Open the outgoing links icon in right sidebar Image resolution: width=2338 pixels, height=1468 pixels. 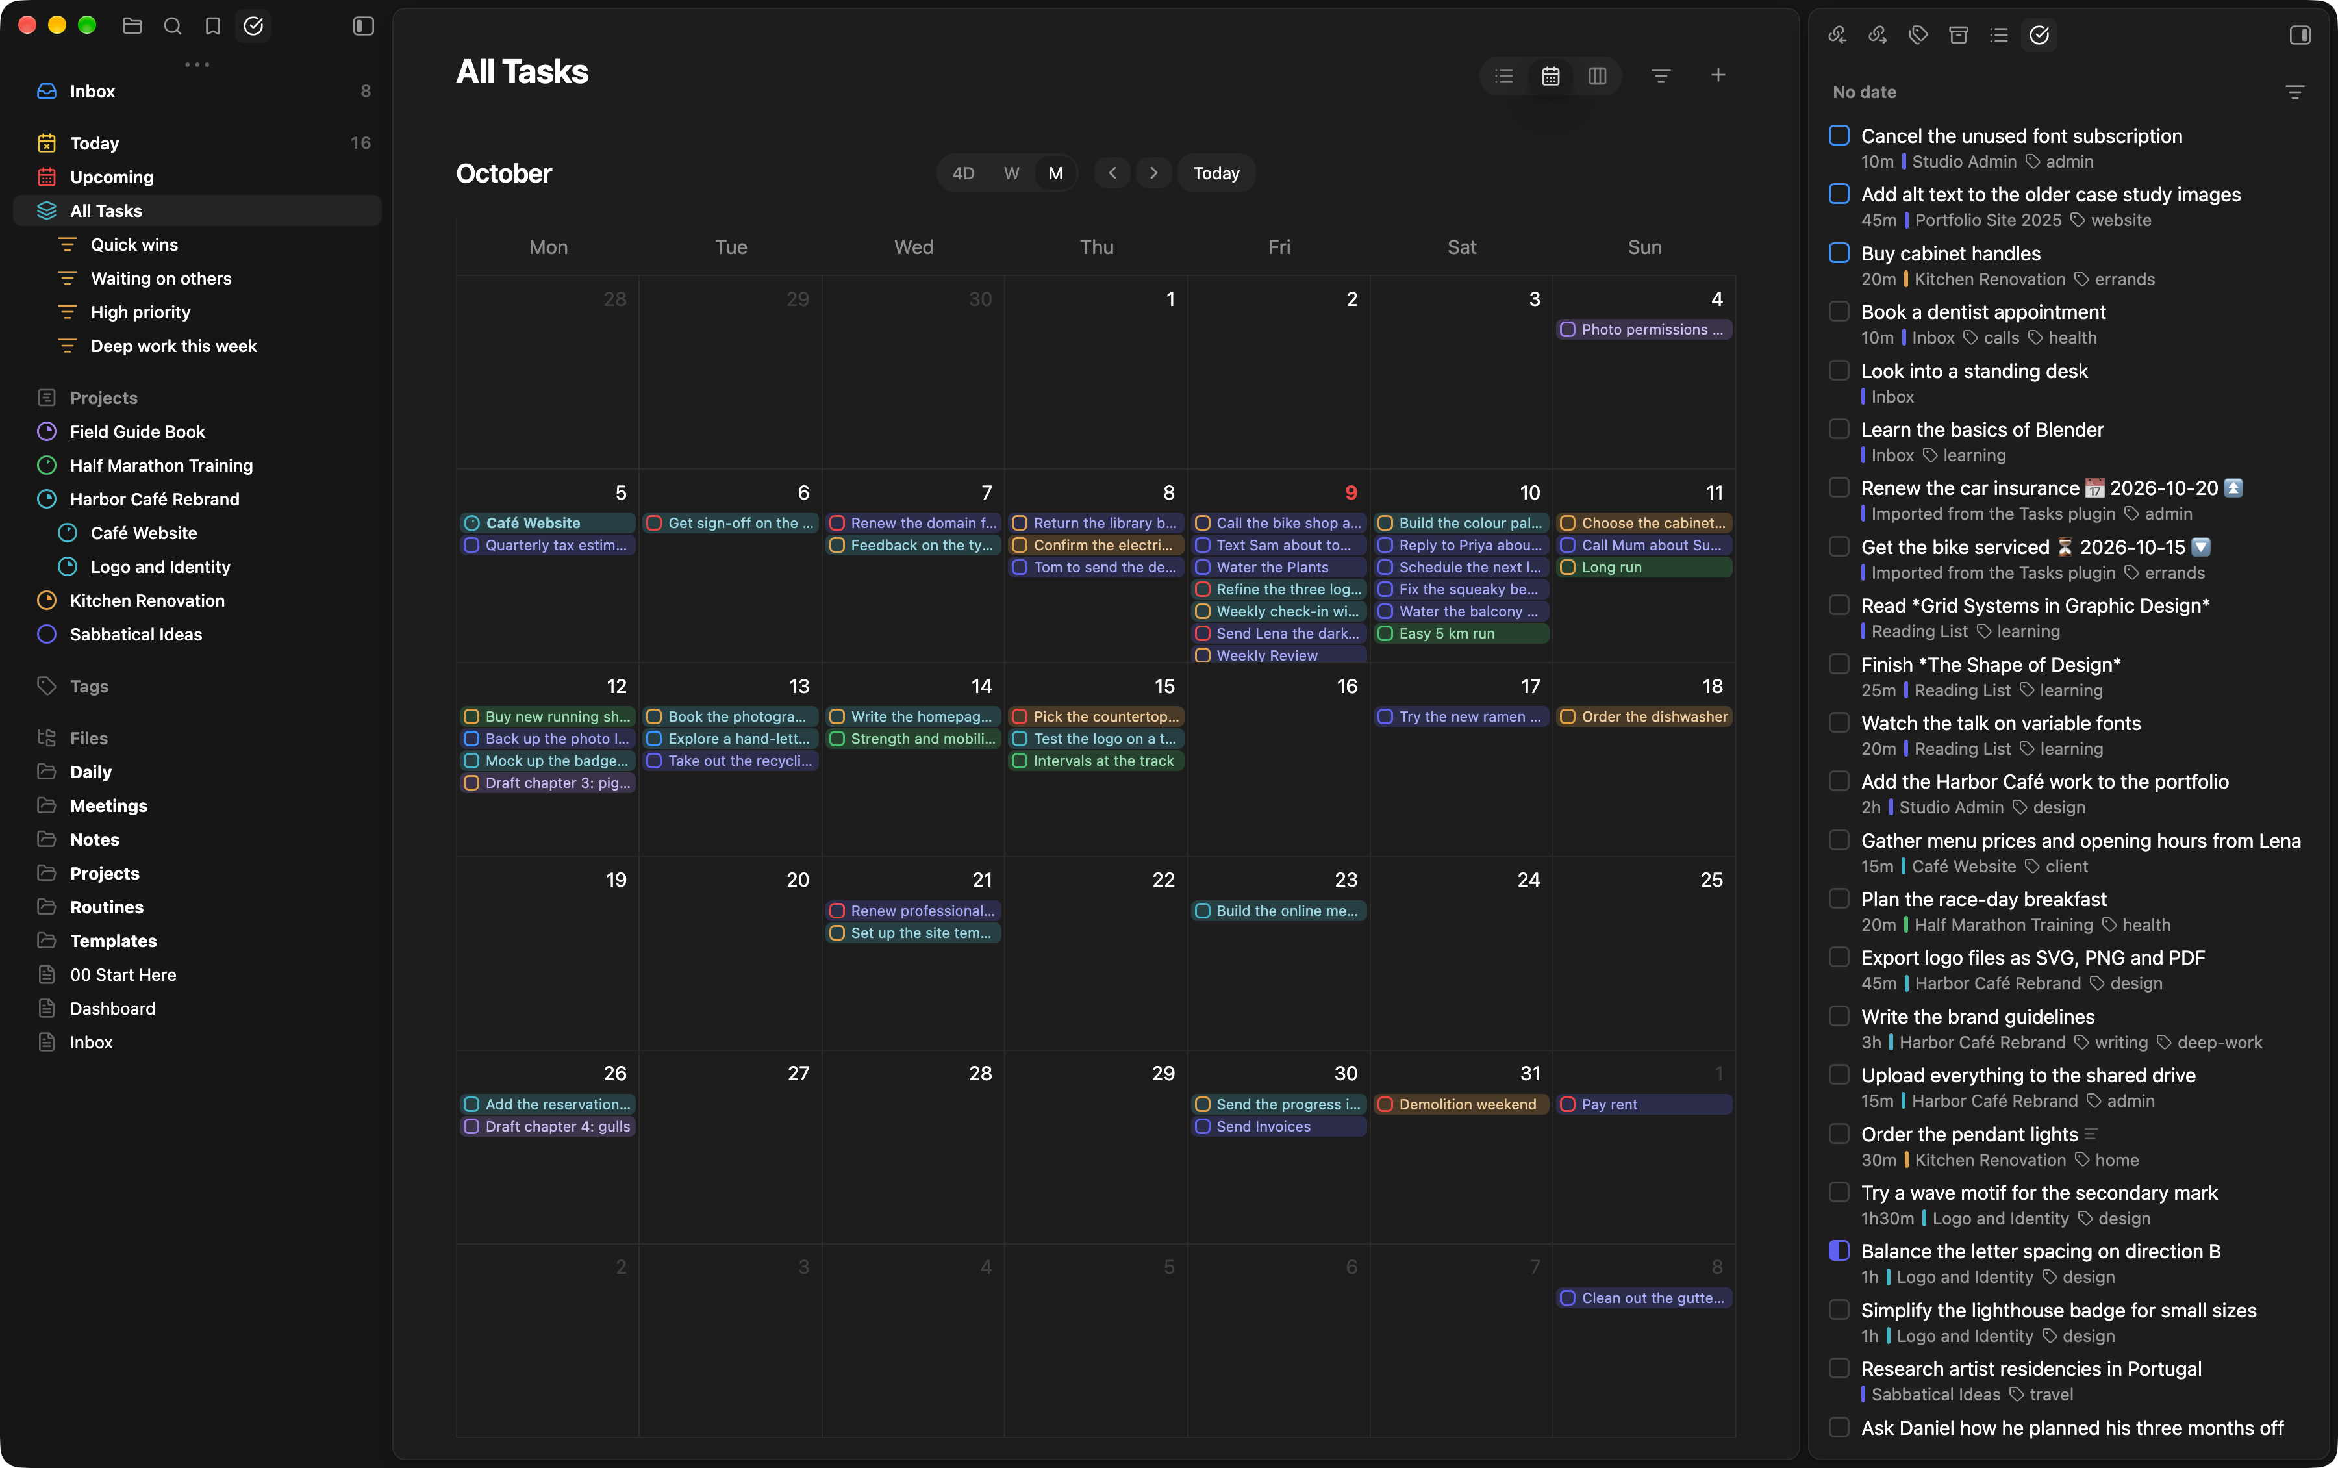pyautogui.click(x=1878, y=35)
